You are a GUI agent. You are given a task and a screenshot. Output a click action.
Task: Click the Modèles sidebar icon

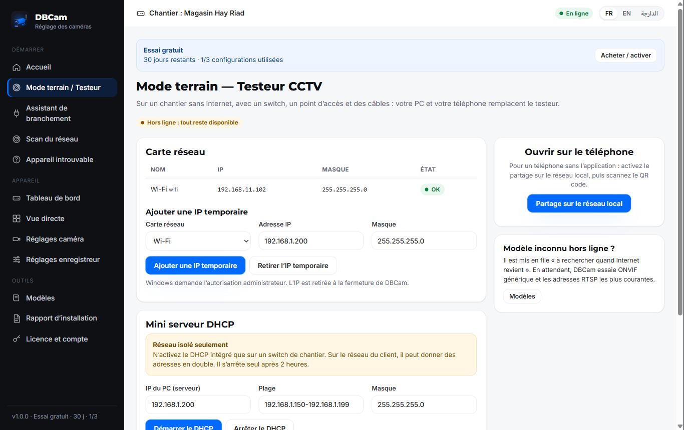coord(17,298)
